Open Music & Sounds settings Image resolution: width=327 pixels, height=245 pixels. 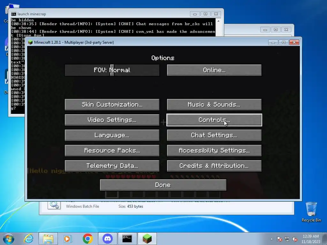pyautogui.click(x=214, y=105)
